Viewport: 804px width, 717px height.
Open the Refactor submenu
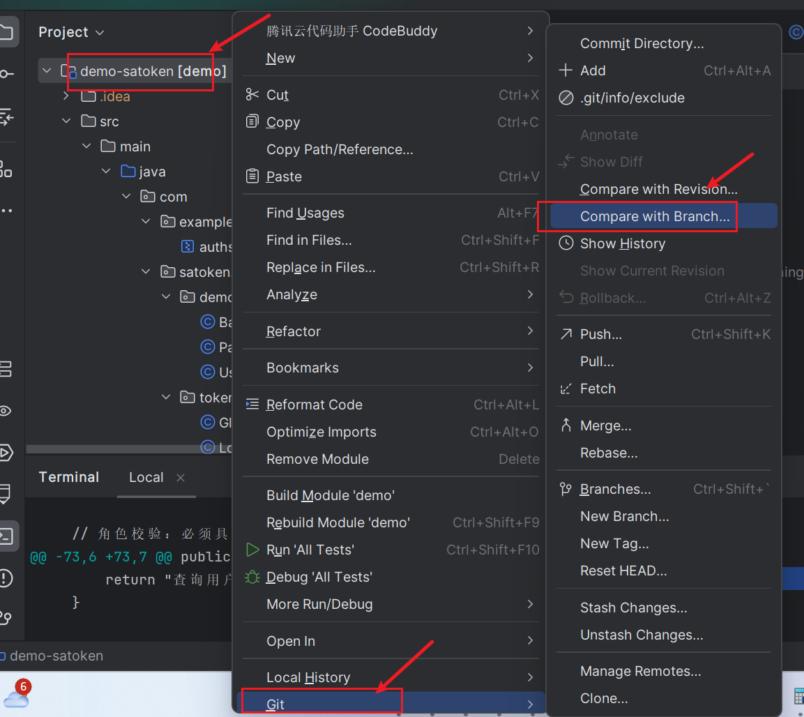tap(390, 331)
